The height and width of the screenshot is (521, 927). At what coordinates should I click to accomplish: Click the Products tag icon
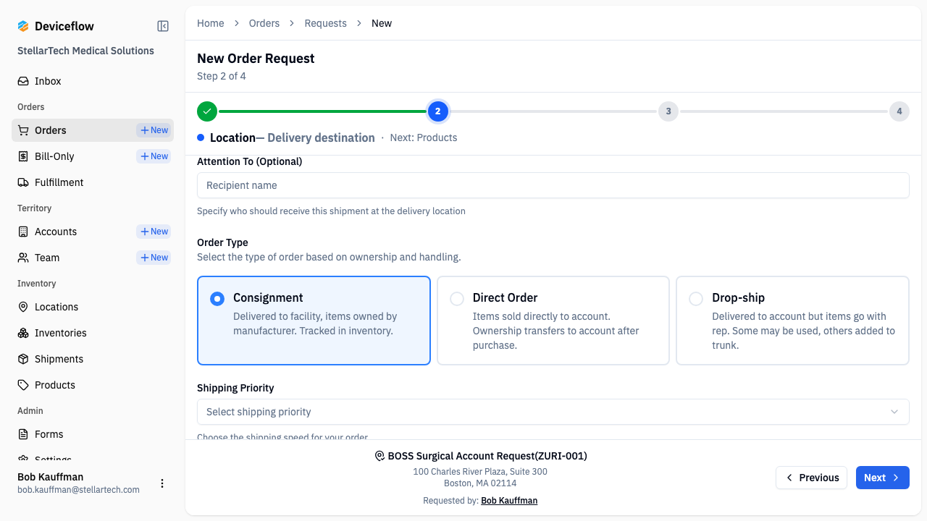[23, 385]
